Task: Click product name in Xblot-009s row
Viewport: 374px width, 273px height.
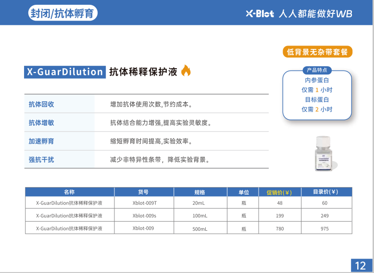Action: pos(69,215)
